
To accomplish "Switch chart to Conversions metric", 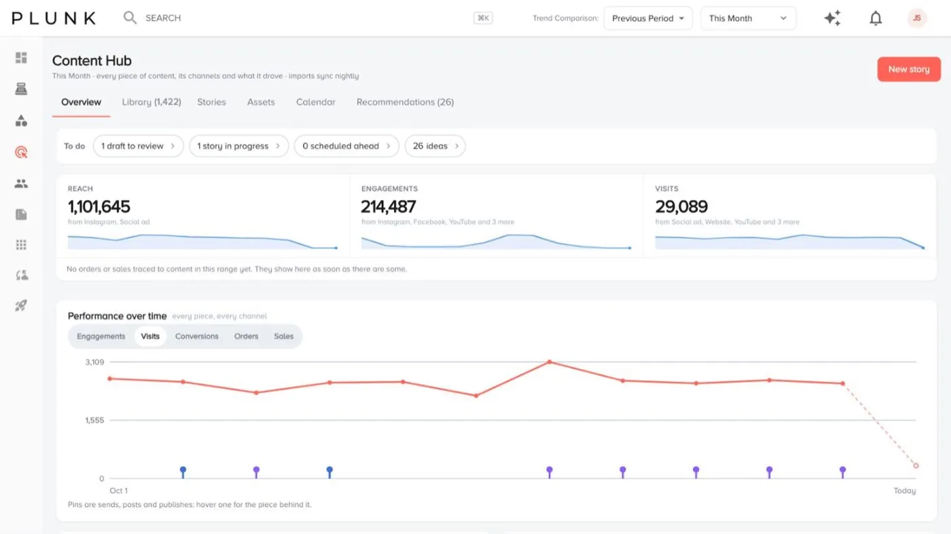I will click(x=197, y=337).
